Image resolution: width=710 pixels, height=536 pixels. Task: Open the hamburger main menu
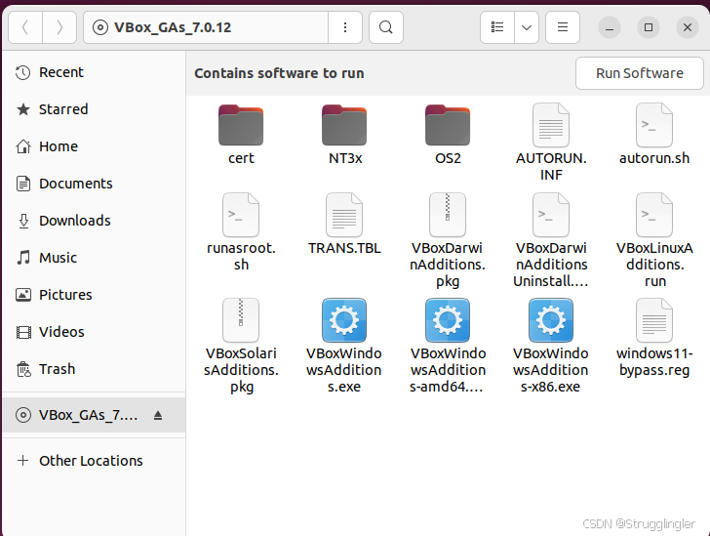[x=563, y=27]
